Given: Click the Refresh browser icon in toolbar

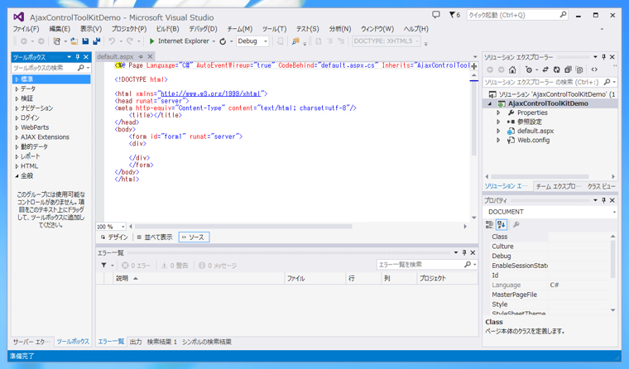Looking at the screenshot, I should click(223, 41).
